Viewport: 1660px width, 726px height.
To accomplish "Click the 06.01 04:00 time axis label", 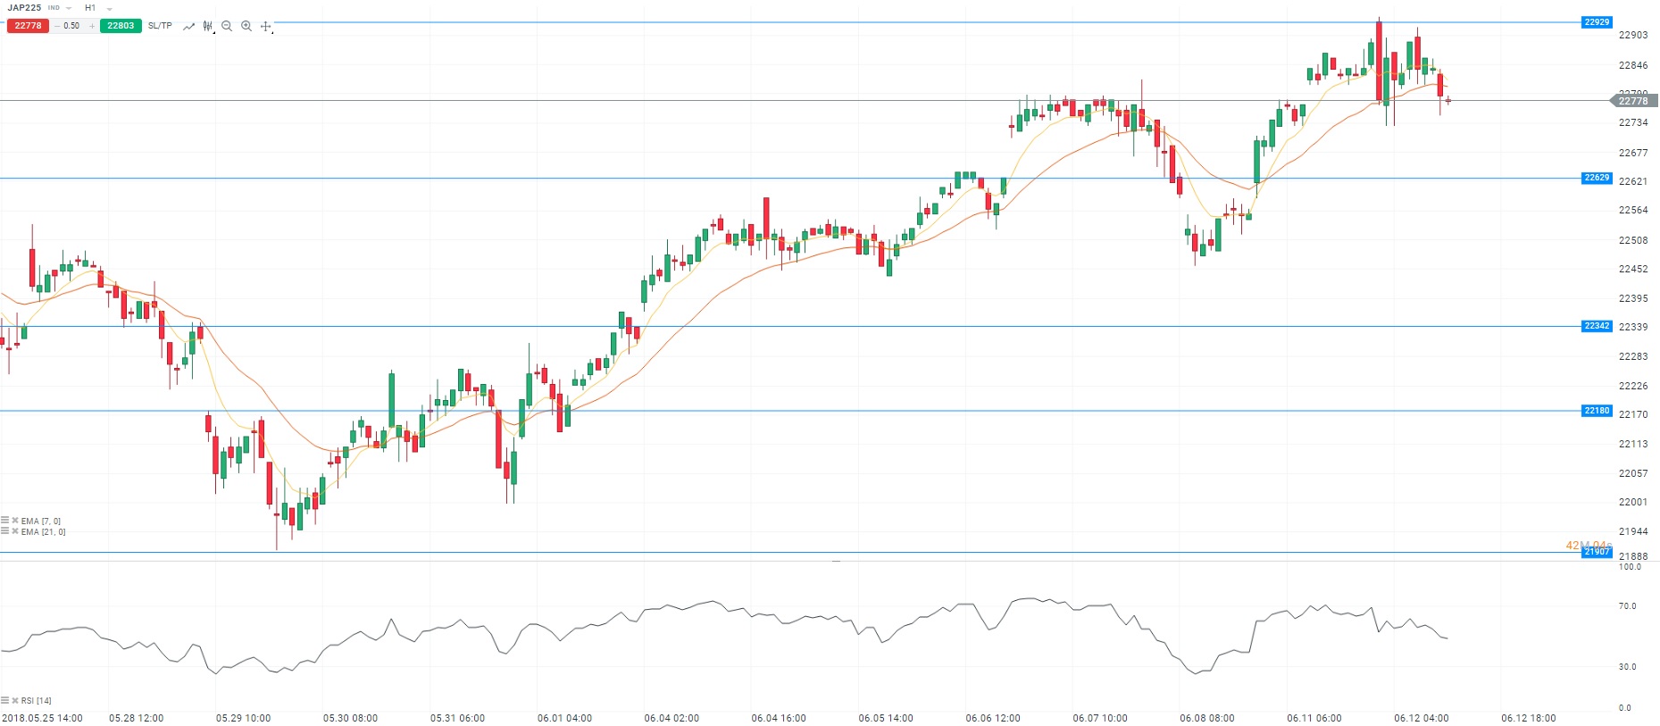I will tap(565, 718).
